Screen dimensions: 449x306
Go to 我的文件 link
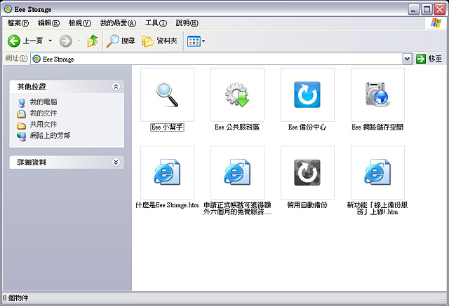tap(43, 113)
